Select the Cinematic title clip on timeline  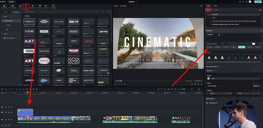click(25, 112)
